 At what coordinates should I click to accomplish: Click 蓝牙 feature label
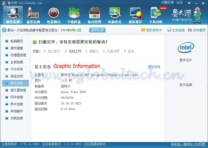(x=131, y=51)
